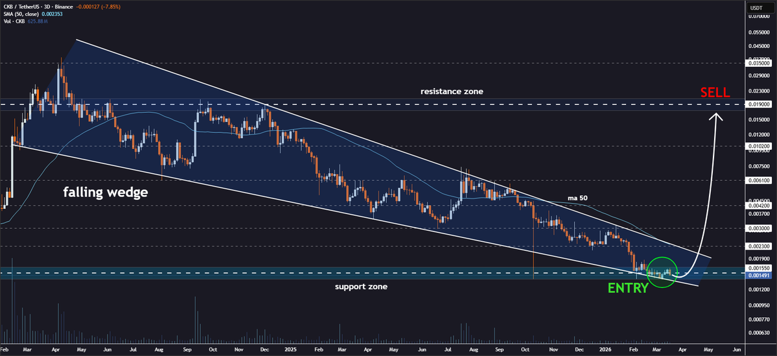Click the 0.012000 price scale value
777x356 pixels.
(759, 135)
